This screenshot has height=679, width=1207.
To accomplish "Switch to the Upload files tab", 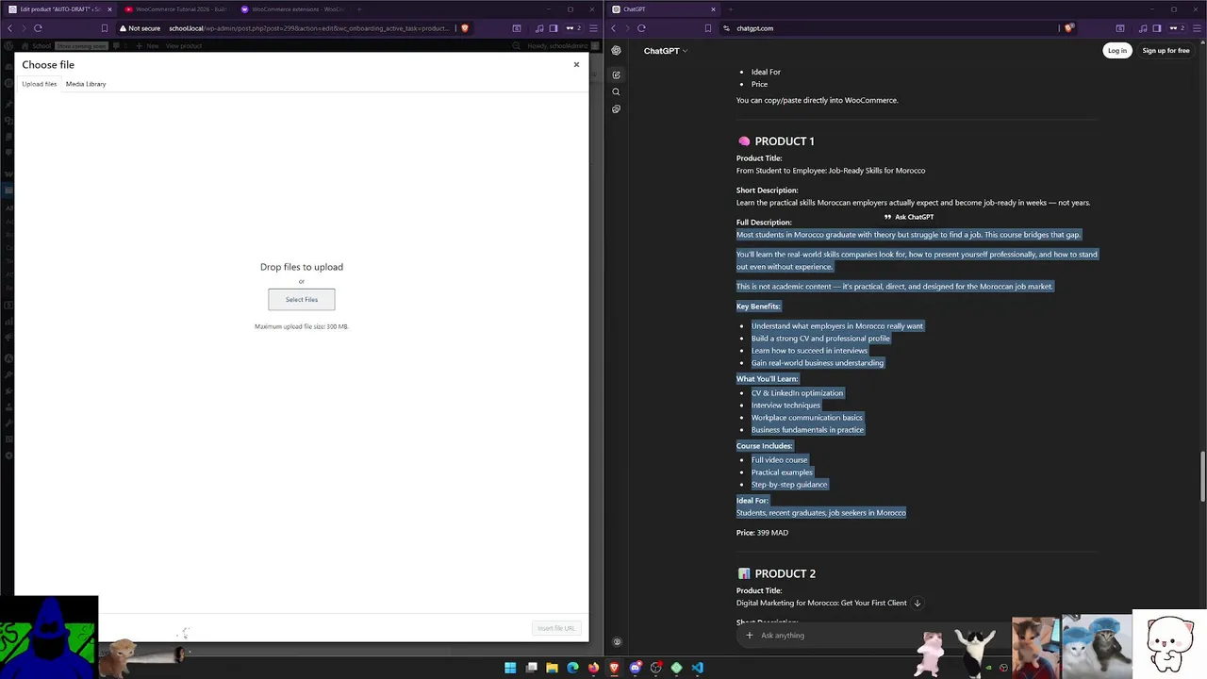I will (x=40, y=84).
